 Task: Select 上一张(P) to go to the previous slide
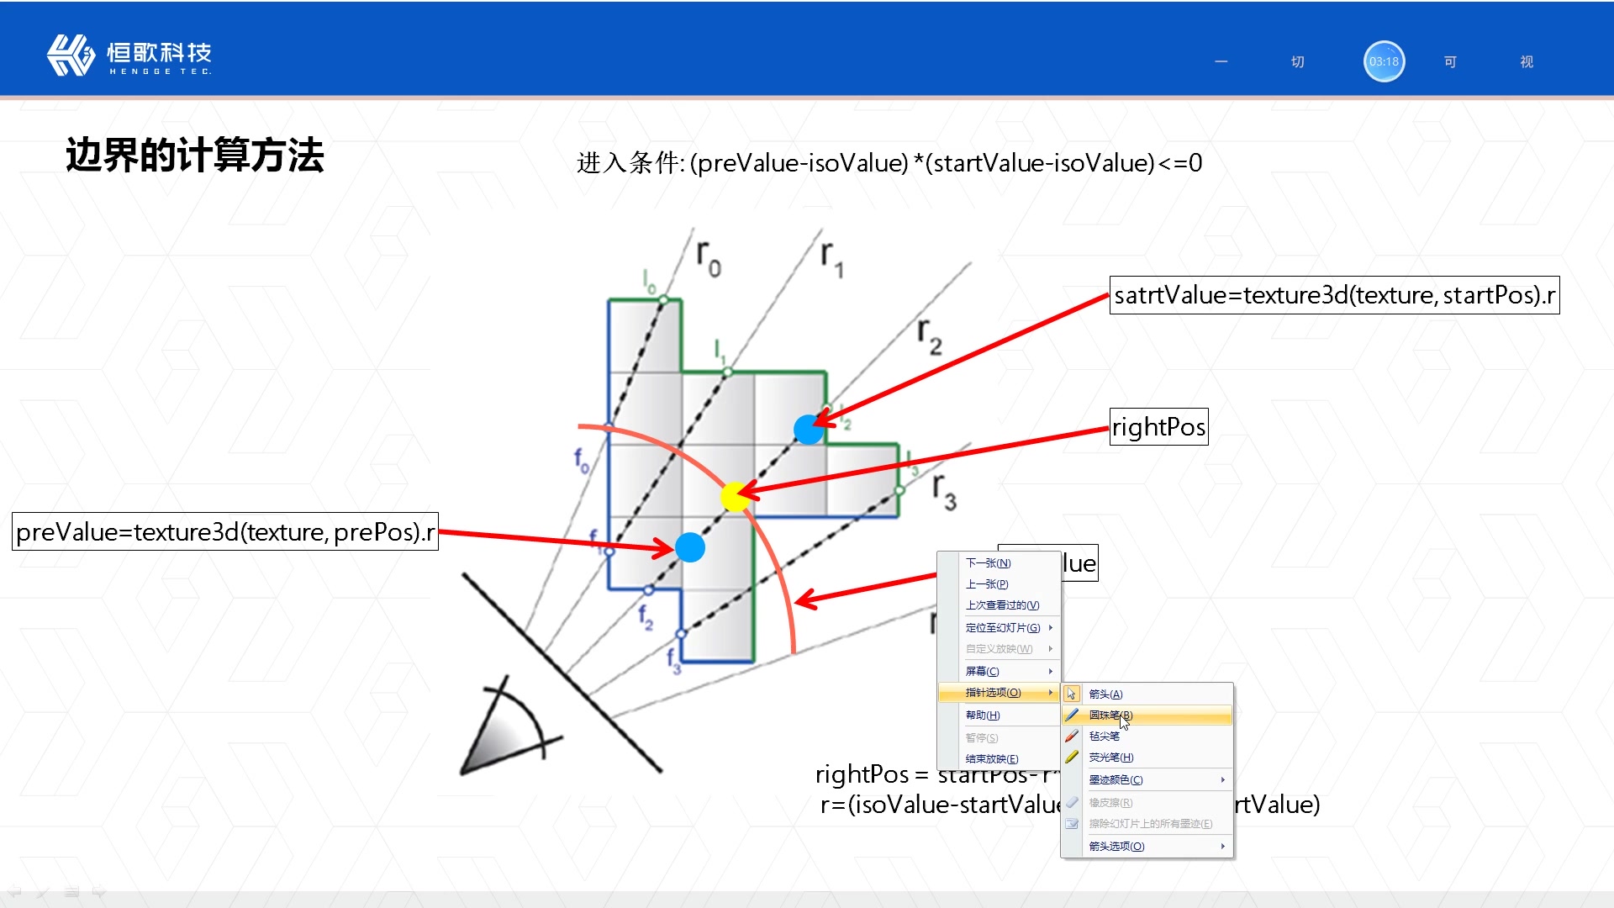(x=1000, y=584)
